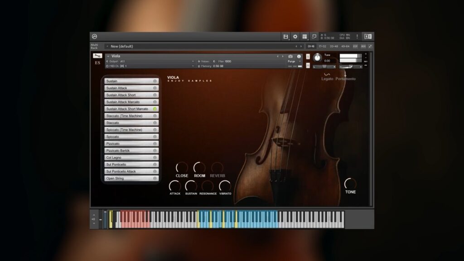Toggle the green Sustain Attack Short Marcato LED
Screen dimensions: 464x261
155,109
